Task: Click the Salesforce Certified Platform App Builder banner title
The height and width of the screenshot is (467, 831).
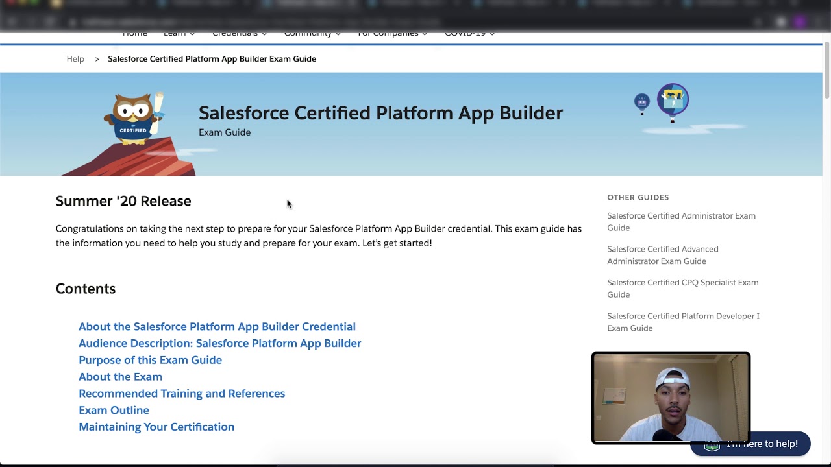Action: 380,113
